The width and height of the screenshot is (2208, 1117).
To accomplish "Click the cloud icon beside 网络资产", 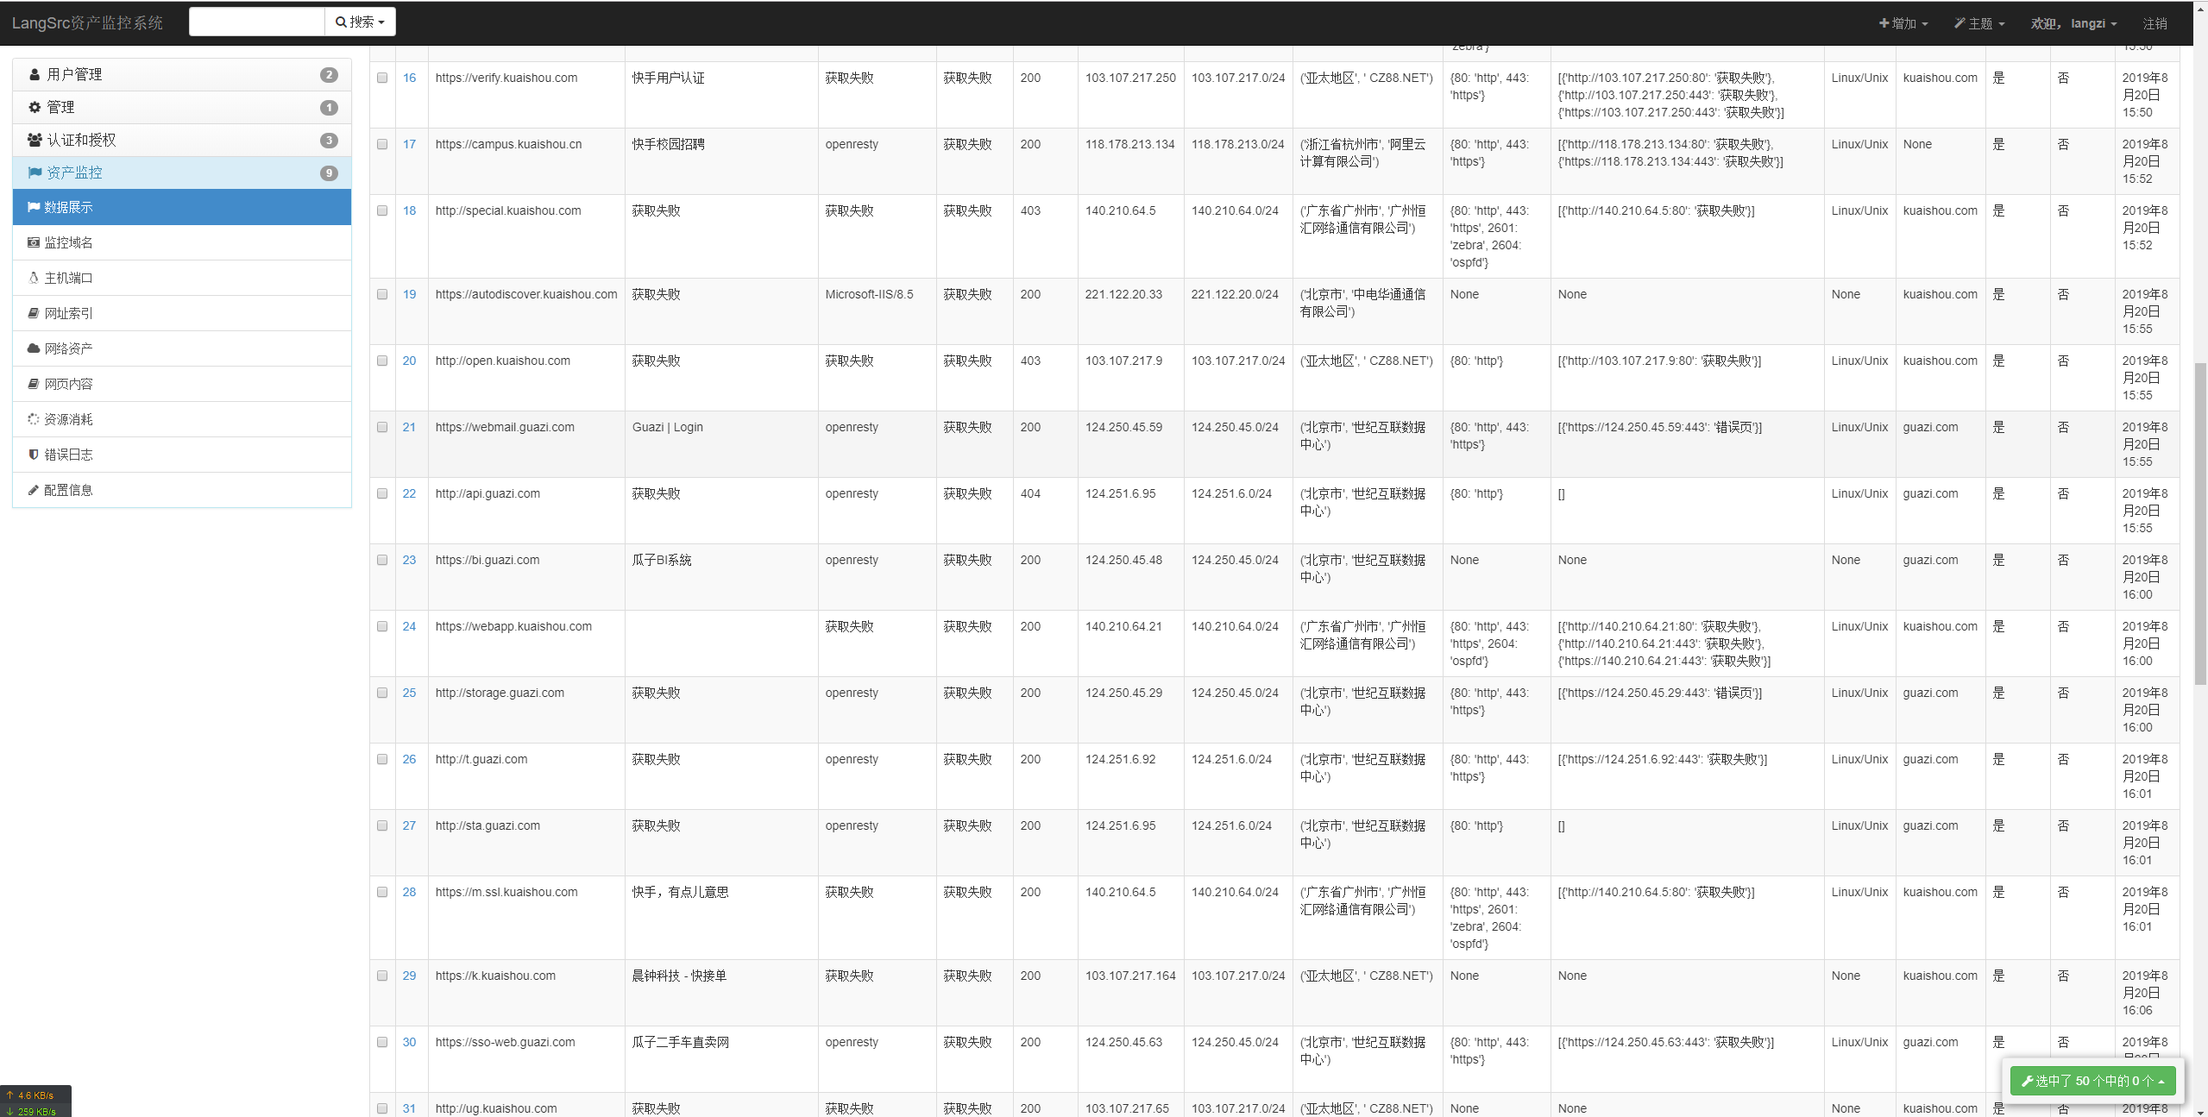I will click(x=34, y=349).
